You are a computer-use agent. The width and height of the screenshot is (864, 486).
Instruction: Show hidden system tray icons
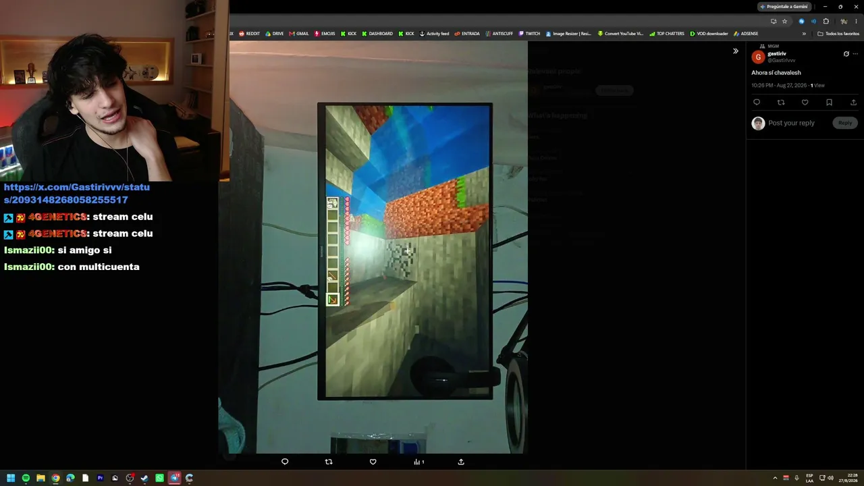[x=775, y=478]
